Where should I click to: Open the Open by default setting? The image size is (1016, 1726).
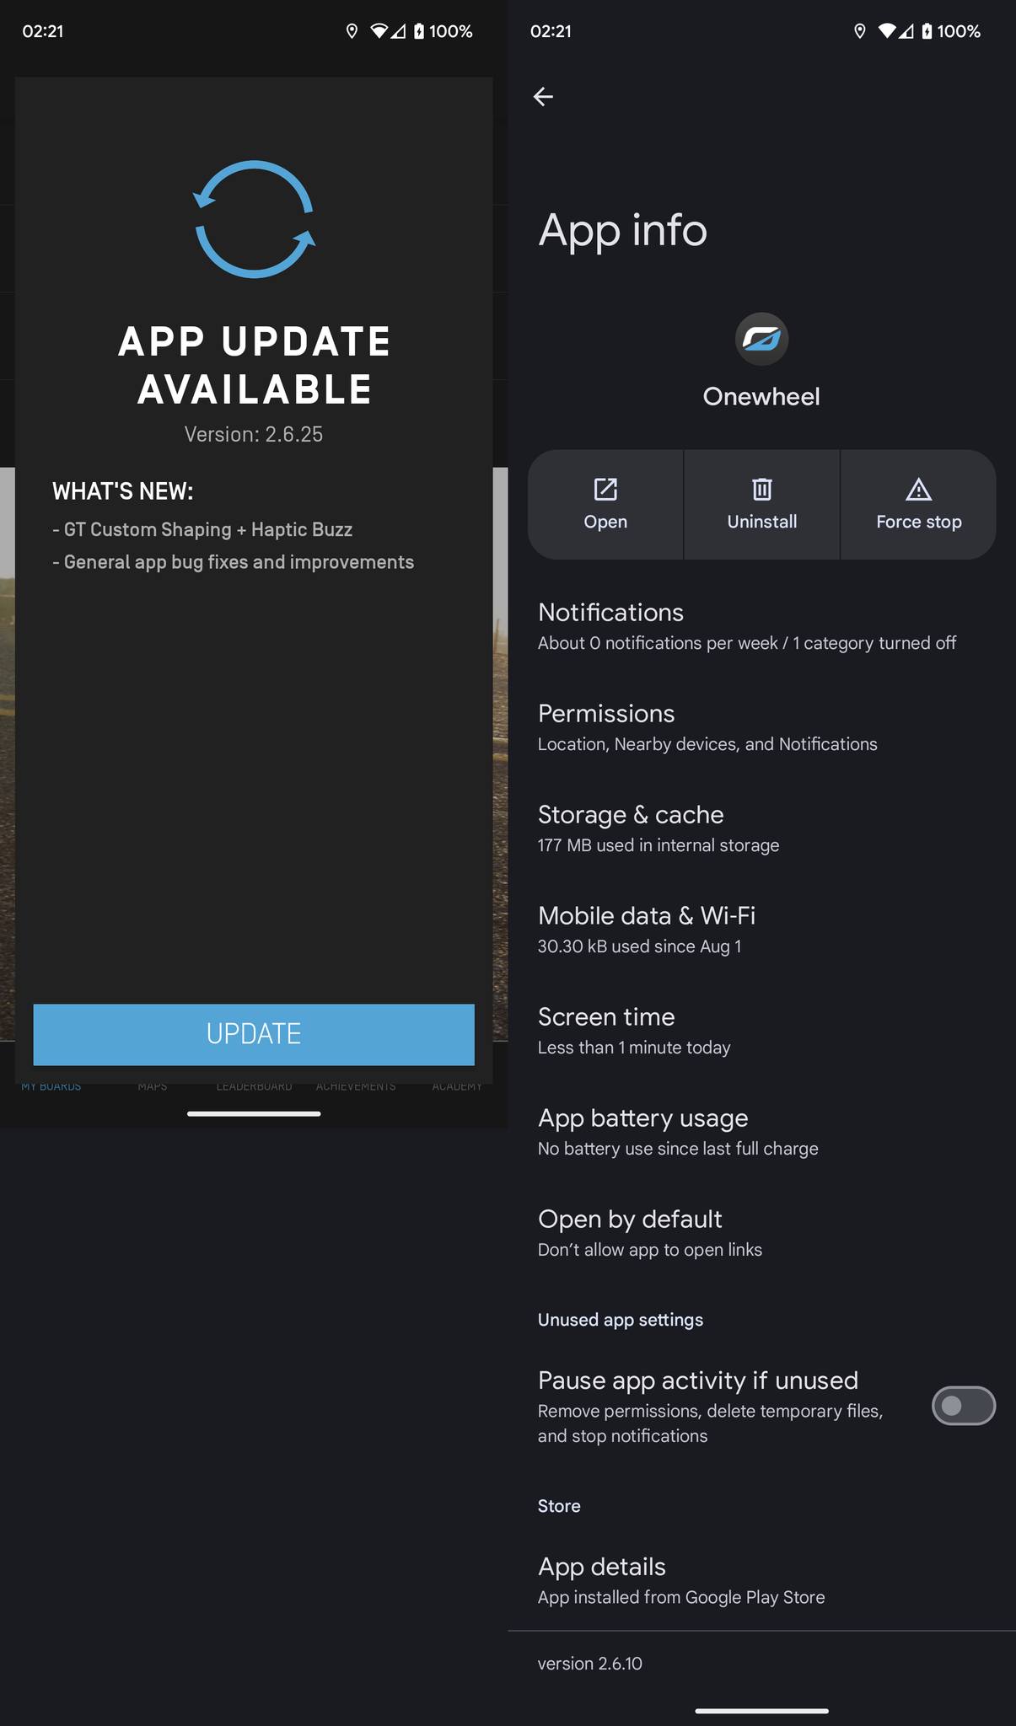(x=761, y=1234)
